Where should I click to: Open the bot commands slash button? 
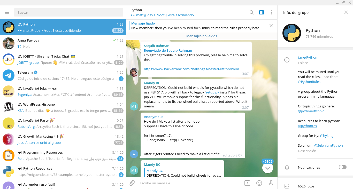click(x=247, y=183)
